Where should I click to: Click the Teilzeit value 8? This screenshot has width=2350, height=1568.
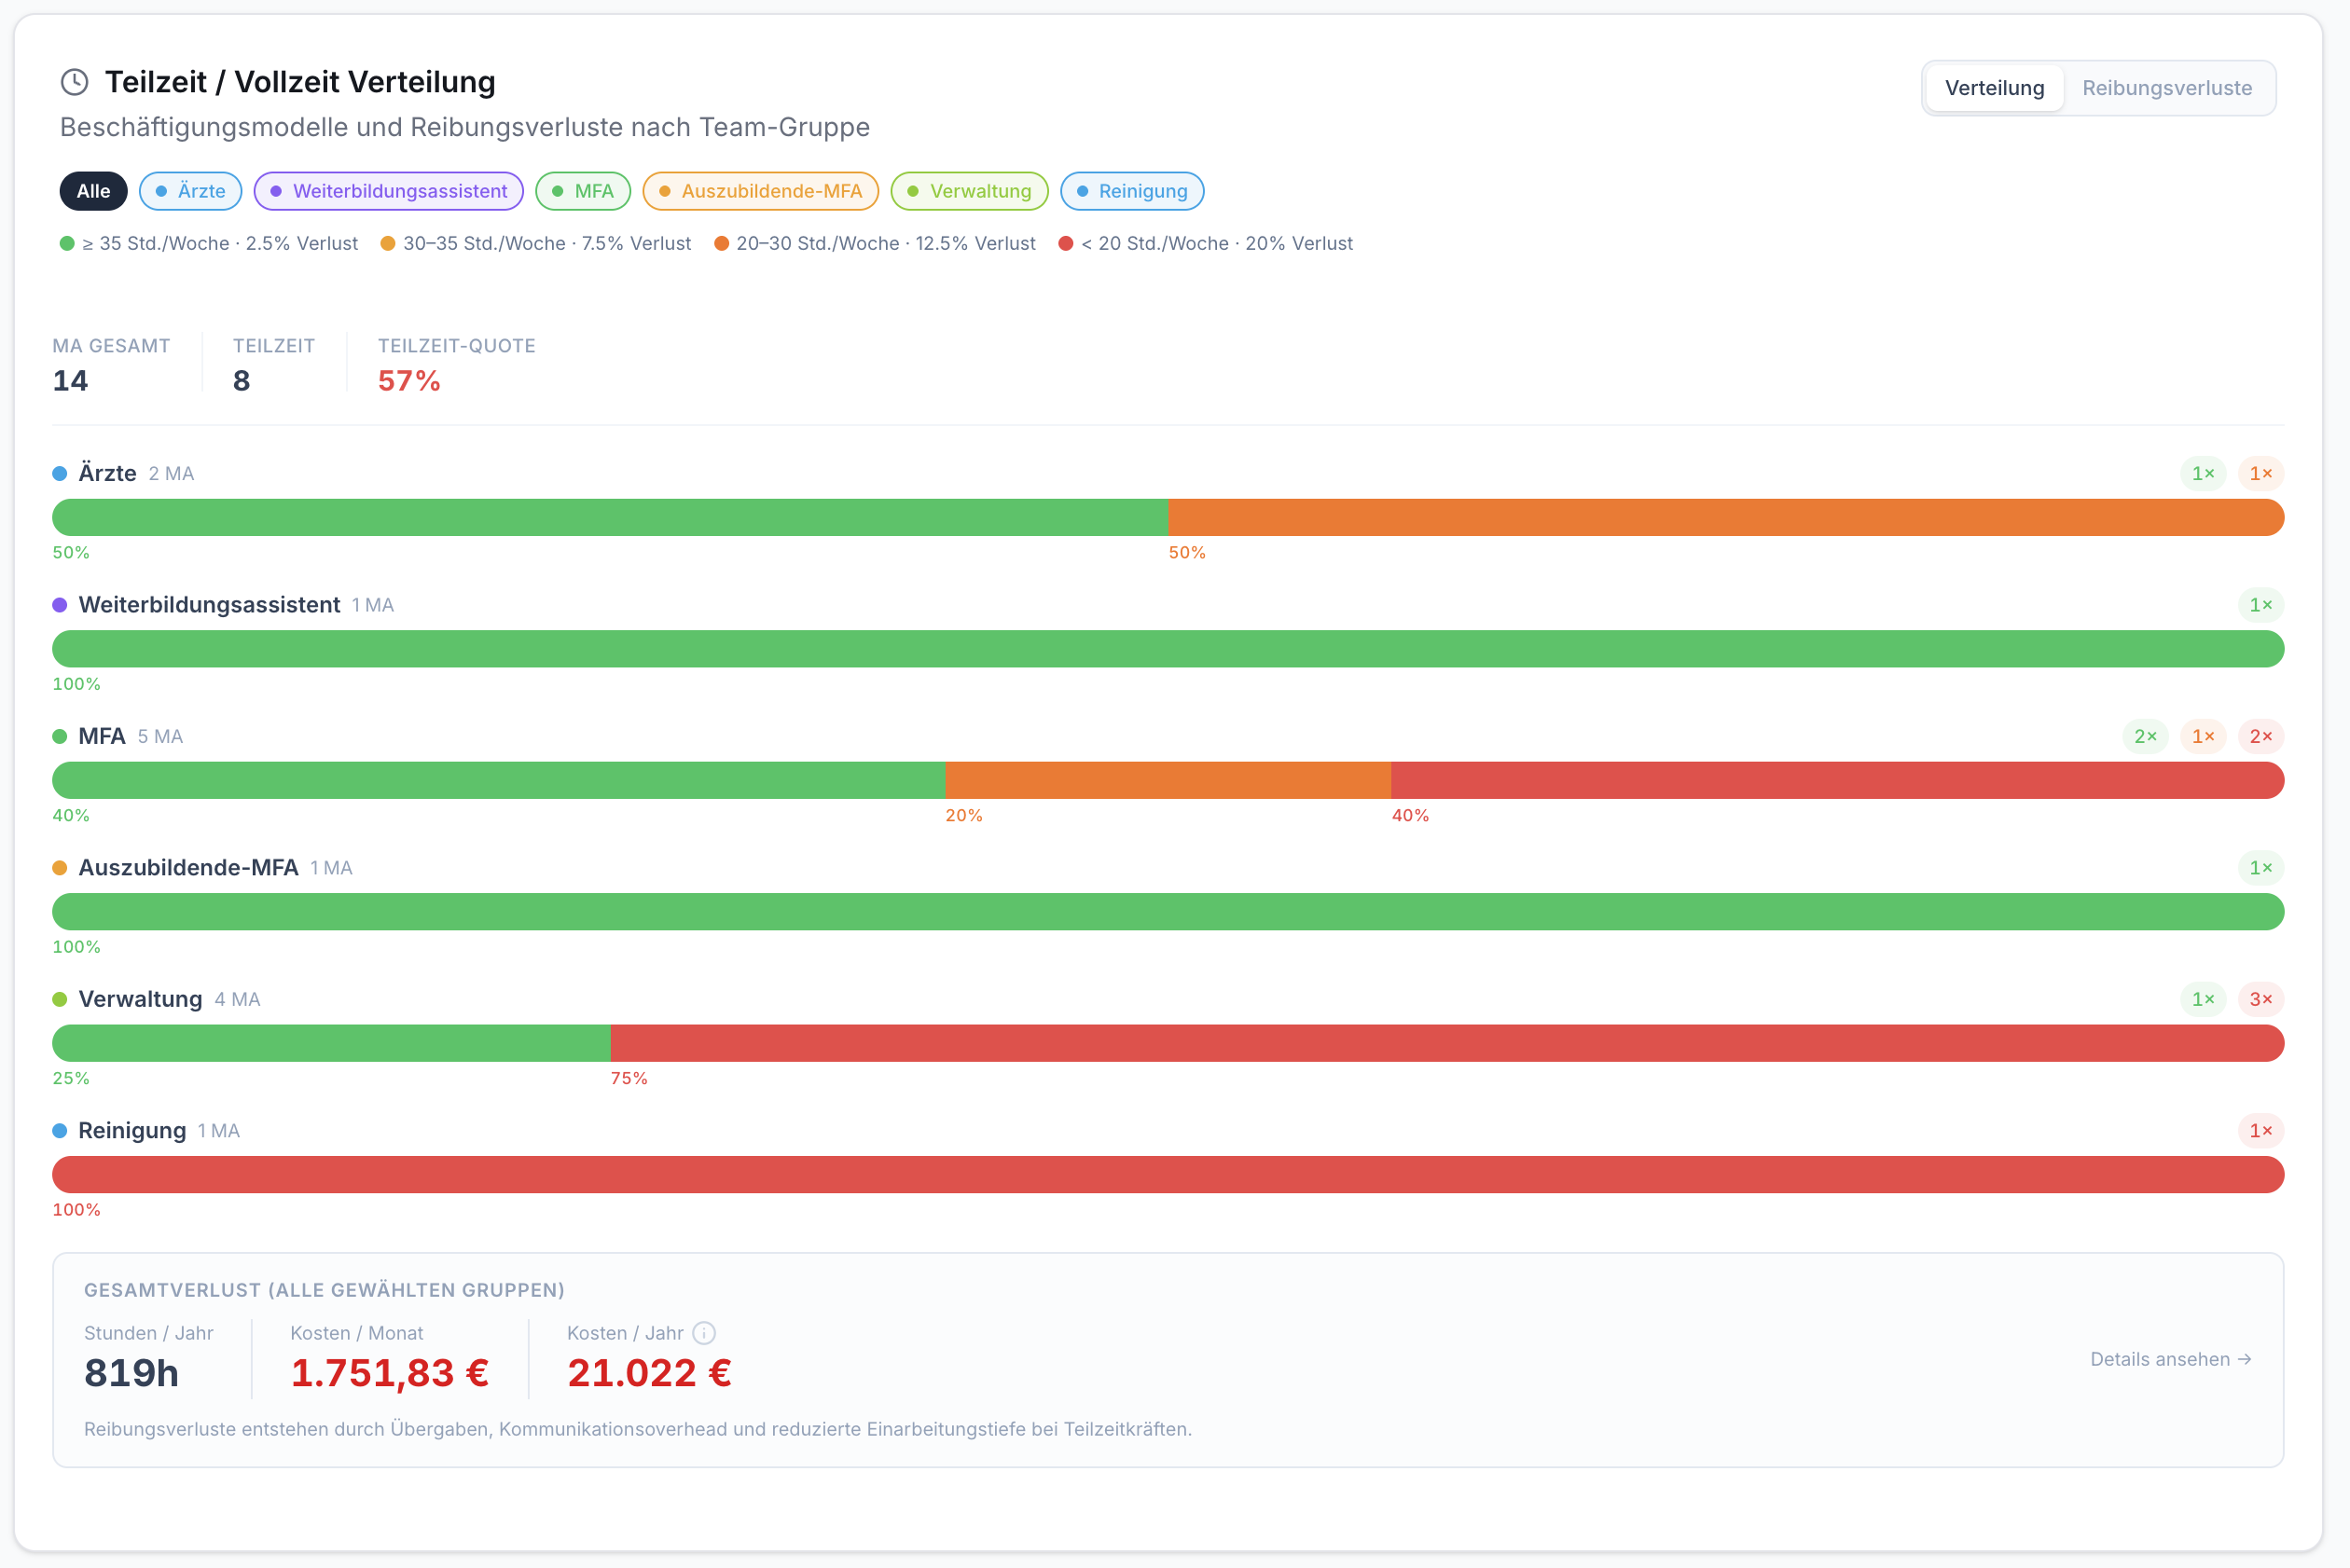[x=242, y=381]
